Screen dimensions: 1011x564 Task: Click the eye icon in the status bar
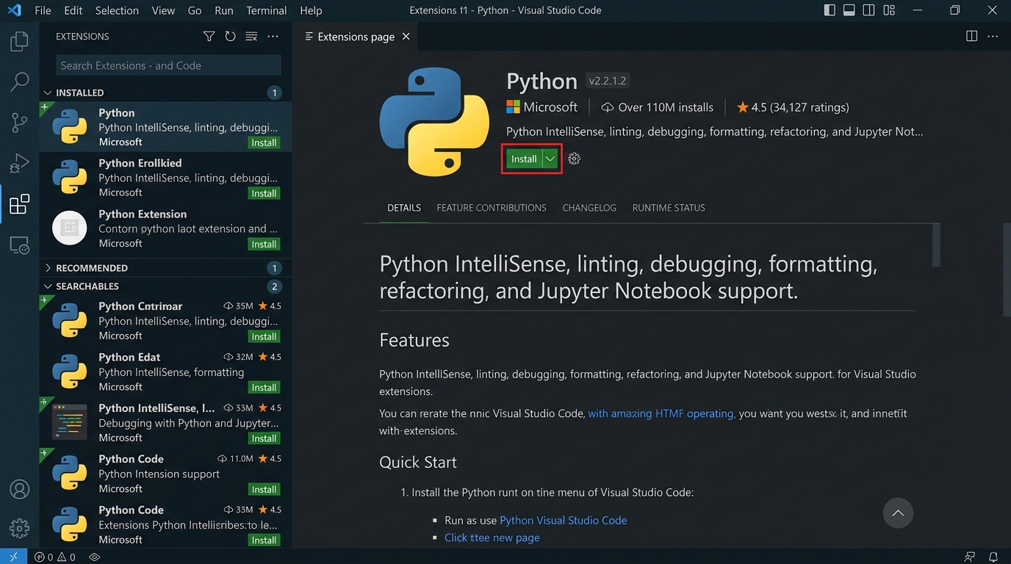click(94, 557)
